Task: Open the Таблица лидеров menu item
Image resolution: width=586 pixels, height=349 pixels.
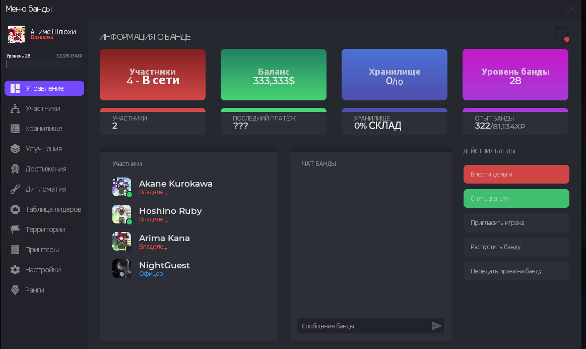Action: coord(53,209)
